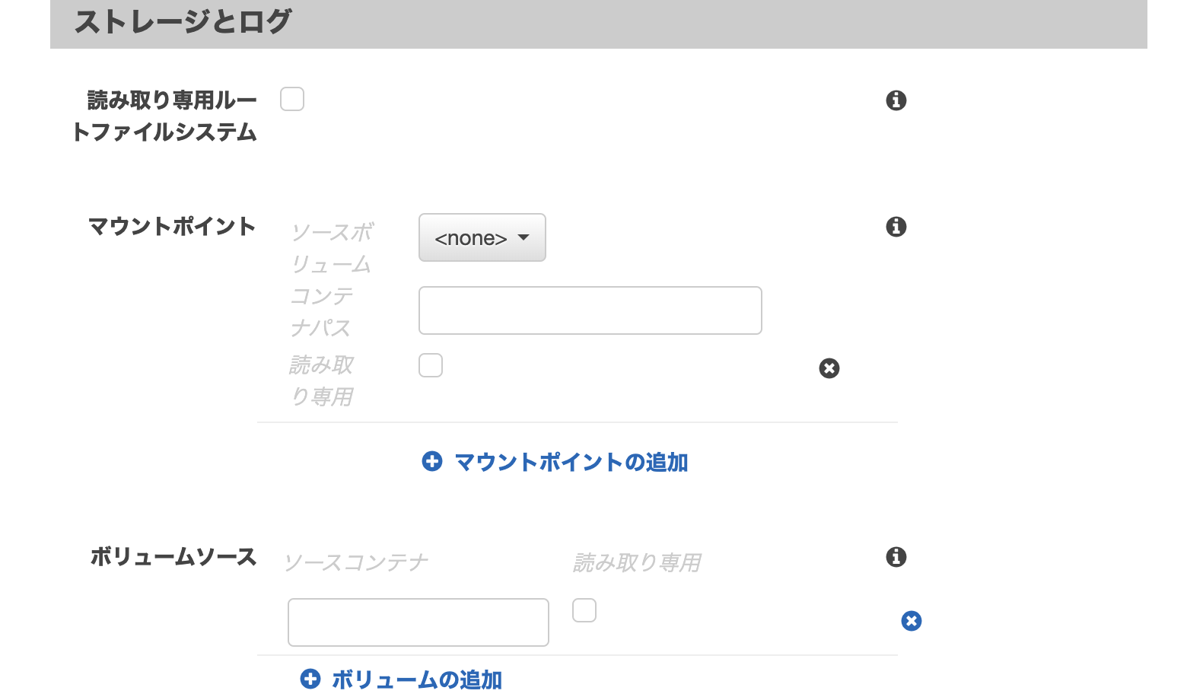Enable the 読み取り専用ルートファイルシステム checkbox
The width and height of the screenshot is (1187, 697).
pos(292,99)
